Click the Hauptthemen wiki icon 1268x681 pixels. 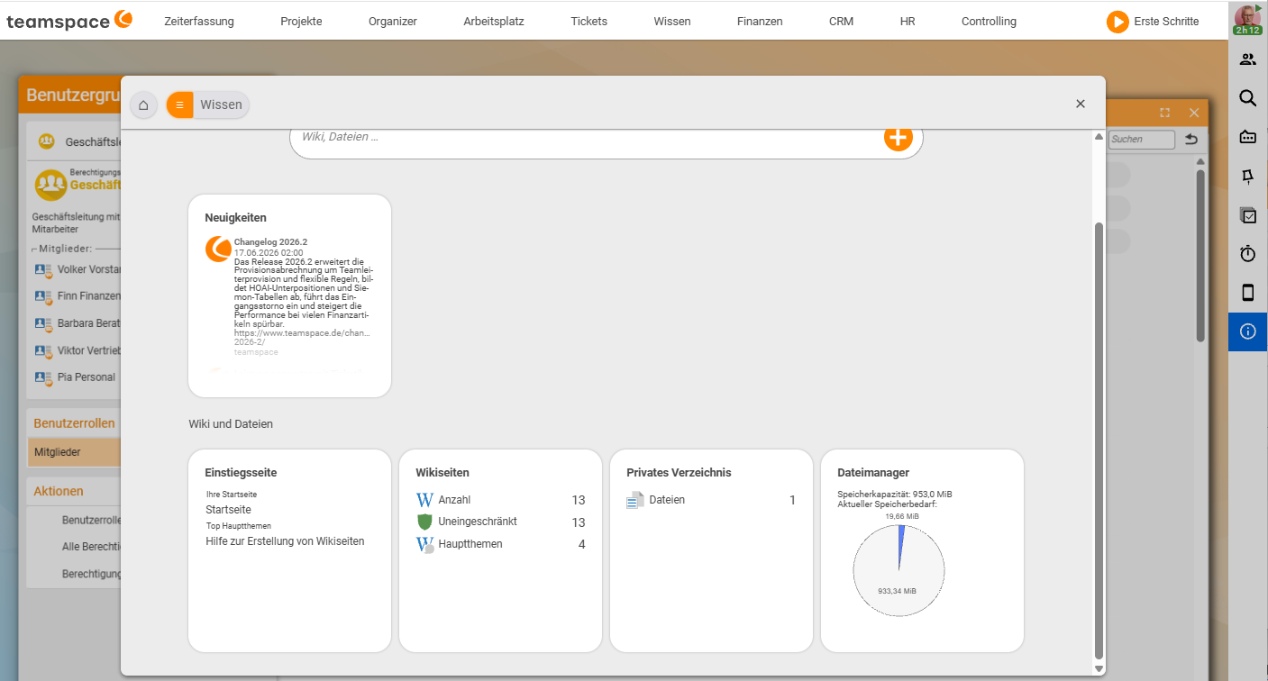pos(425,544)
